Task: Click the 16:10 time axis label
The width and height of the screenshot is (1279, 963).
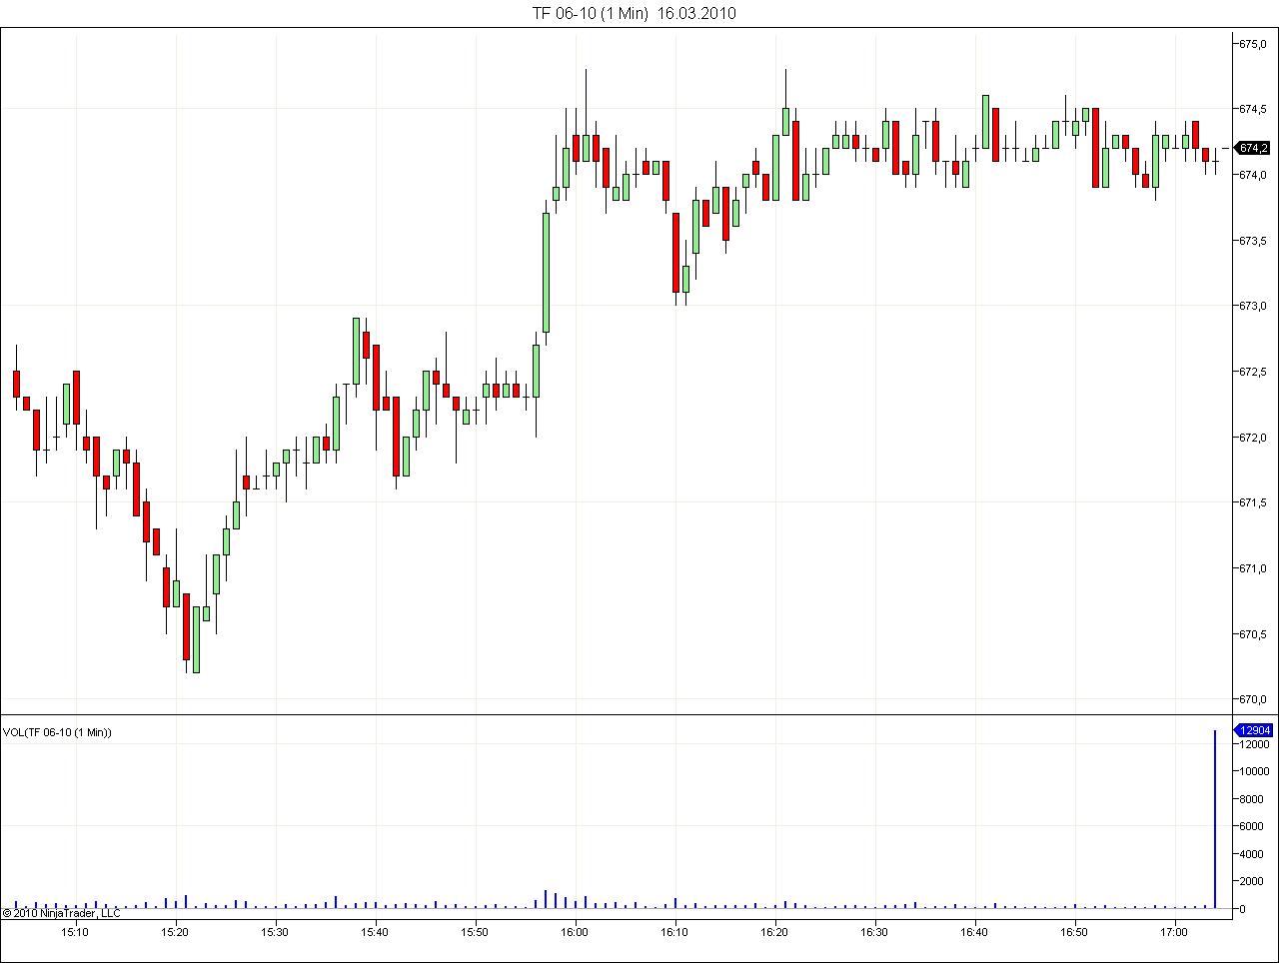Action: pyautogui.click(x=674, y=932)
